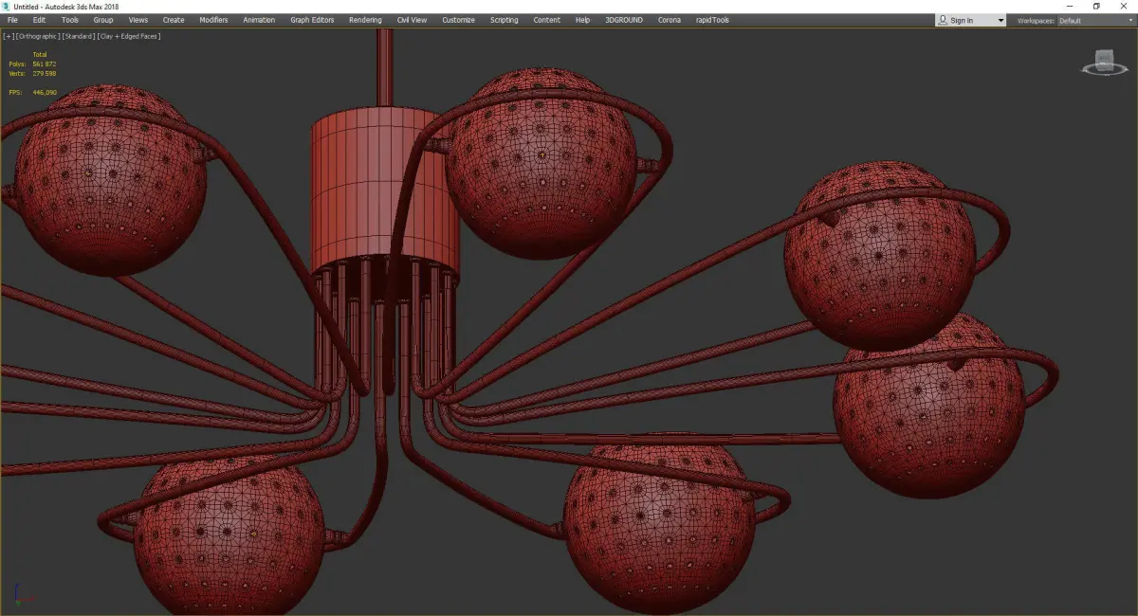Open the Civil View menu

(412, 20)
